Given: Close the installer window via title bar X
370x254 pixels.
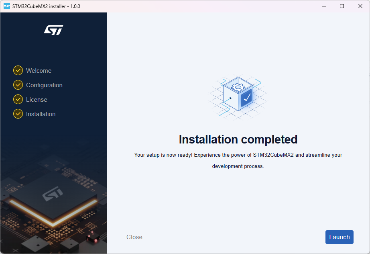Looking at the screenshot, I should coord(360,6).
